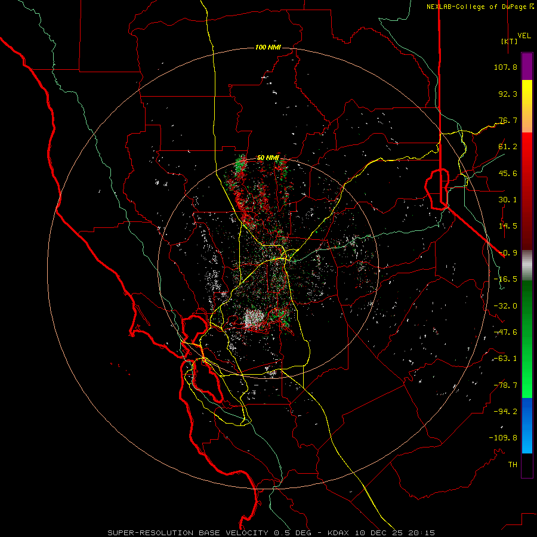This screenshot has height=537, width=537.
Task: Click the 107.8 legend value
Action: [505, 67]
